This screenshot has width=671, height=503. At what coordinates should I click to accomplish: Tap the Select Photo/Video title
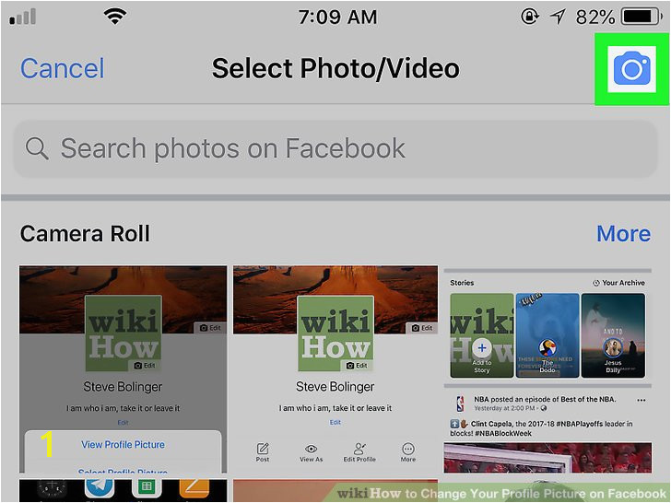click(x=335, y=68)
